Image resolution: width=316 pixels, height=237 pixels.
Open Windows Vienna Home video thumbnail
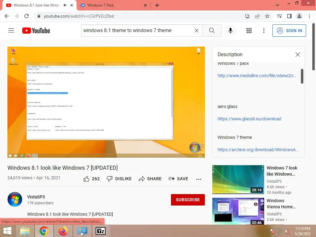238,211
